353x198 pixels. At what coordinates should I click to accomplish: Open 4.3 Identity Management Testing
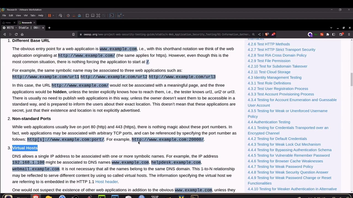click(274, 78)
